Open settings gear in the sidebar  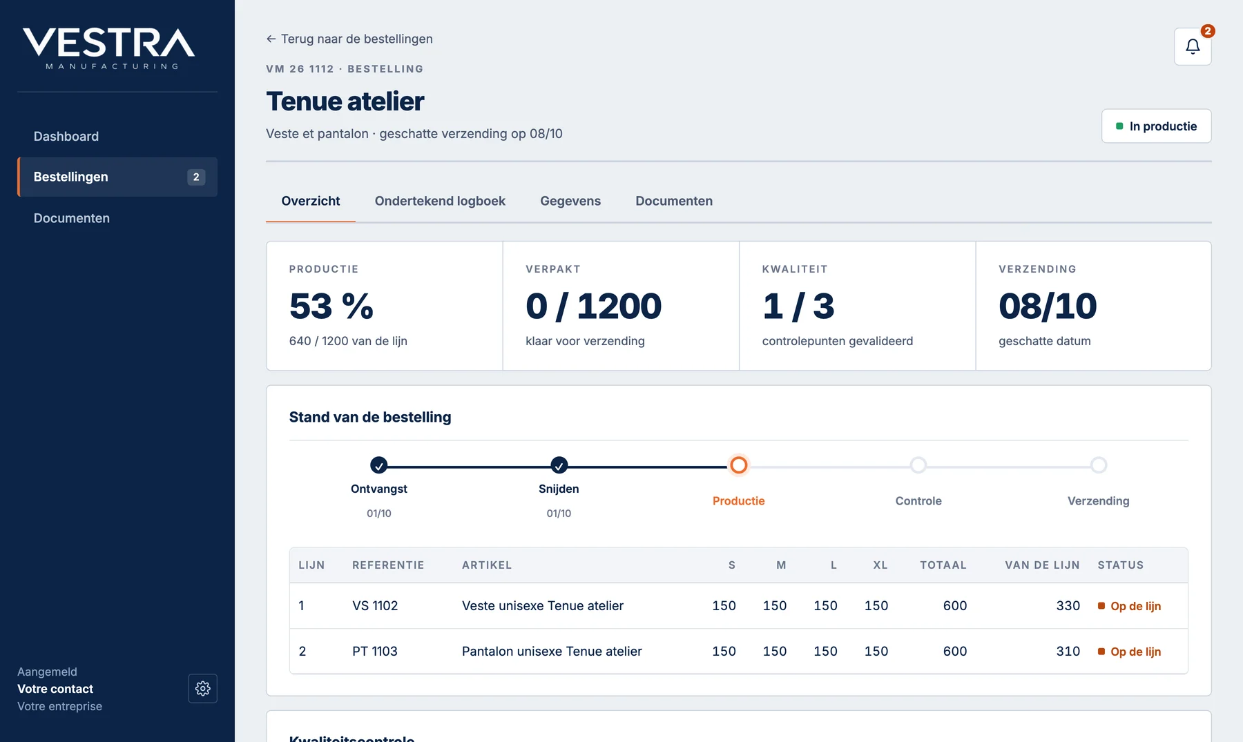[202, 688]
